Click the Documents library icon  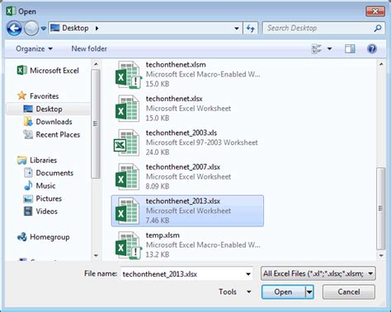(28, 173)
